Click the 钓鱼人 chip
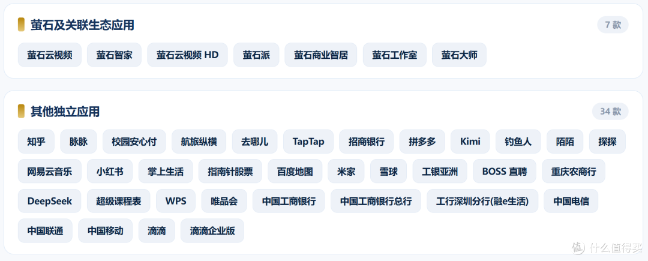The width and height of the screenshot is (648, 261). coord(518,142)
